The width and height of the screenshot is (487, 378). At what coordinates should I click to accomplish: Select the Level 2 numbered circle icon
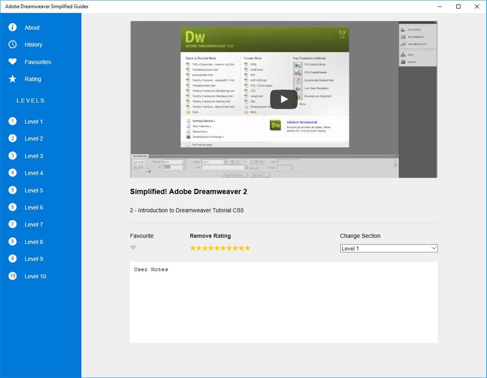13,138
